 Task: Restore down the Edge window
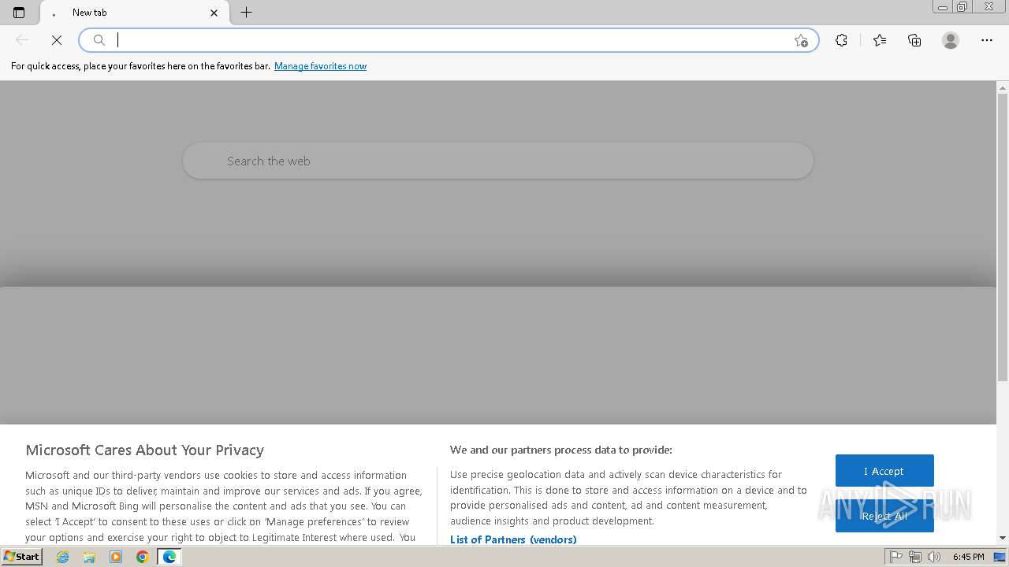coord(962,7)
